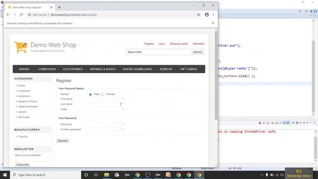This screenshot has height=179, width=318.
Task: Submit form with Register button
Action: pos(63,140)
